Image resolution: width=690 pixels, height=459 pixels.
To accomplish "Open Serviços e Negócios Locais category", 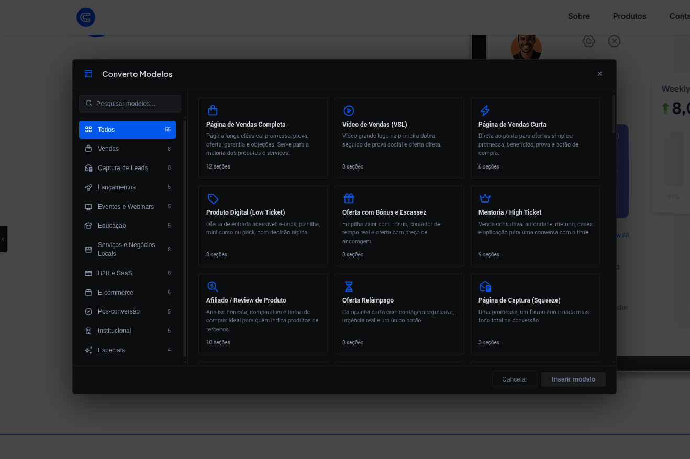I will (127, 249).
